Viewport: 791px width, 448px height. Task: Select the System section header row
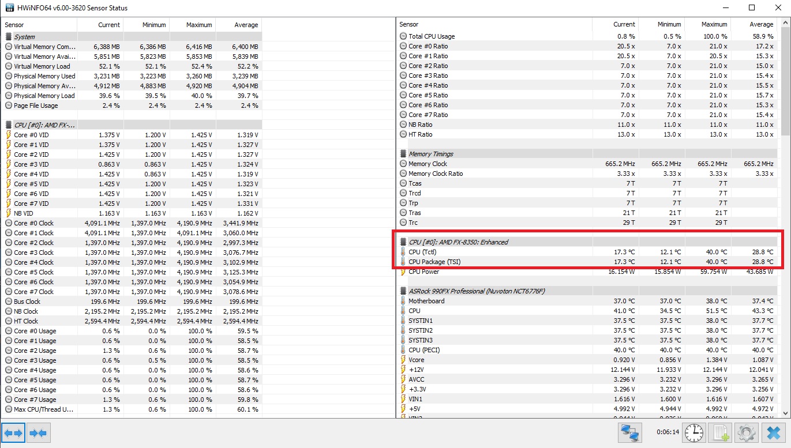pos(132,37)
